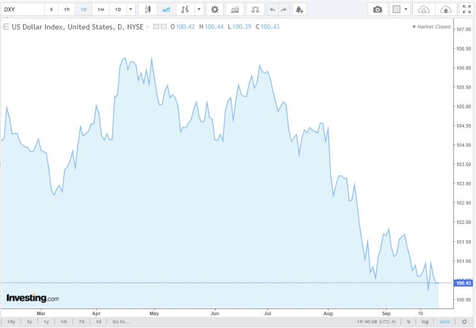The height and width of the screenshot is (328, 476).
Task: Open chart properties gear in top toolbar
Action: tap(214, 9)
